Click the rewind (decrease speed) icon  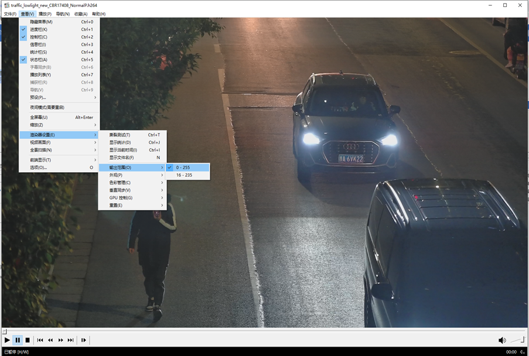point(50,340)
